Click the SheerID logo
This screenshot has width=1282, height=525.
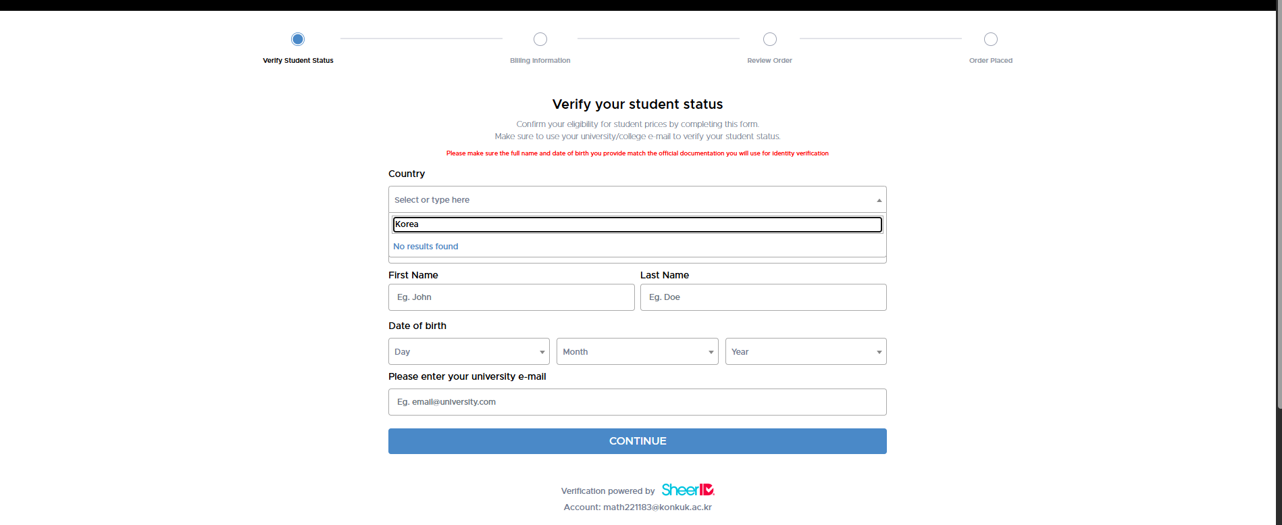(688, 490)
